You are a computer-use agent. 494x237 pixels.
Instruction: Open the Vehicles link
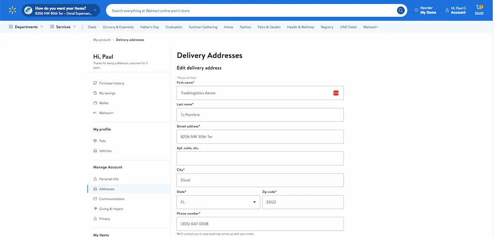pos(105,151)
